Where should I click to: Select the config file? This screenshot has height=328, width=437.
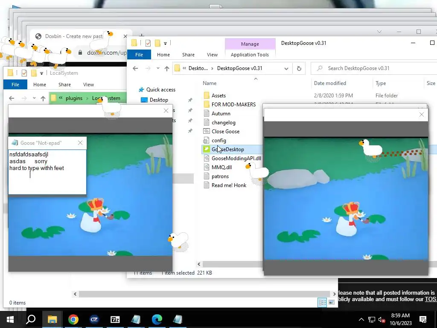219,140
